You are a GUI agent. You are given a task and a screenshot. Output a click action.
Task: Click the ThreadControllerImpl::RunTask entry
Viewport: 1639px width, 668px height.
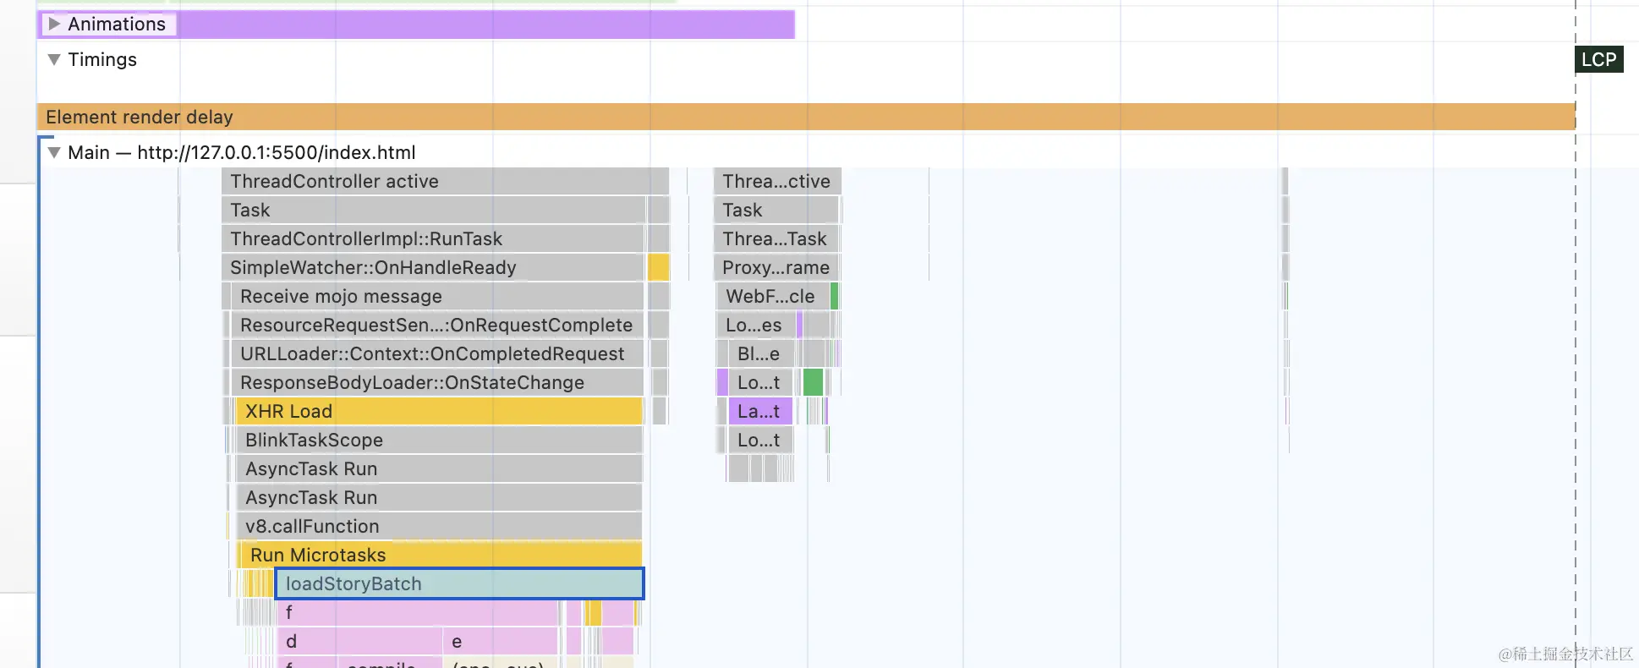point(433,238)
